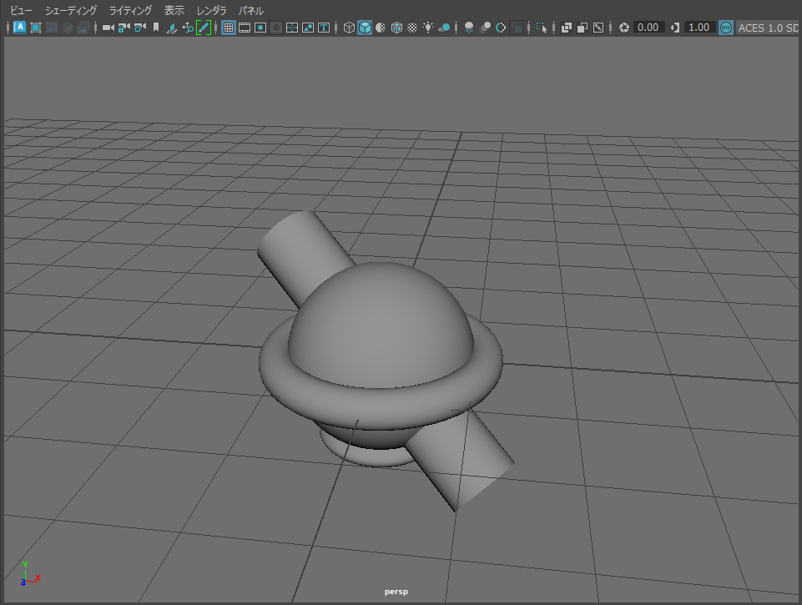Select the Grease Pencil tool icon

pyautogui.click(x=204, y=28)
